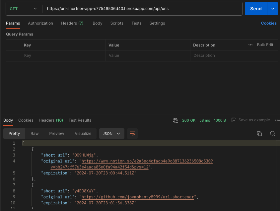Viewport: 280px width, 211px height.
Task: Open the Authorization tab
Action: coord(40,23)
